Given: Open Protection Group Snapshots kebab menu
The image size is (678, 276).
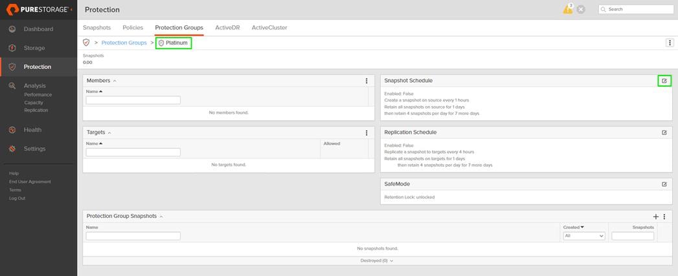Looking at the screenshot, I should [664, 217].
